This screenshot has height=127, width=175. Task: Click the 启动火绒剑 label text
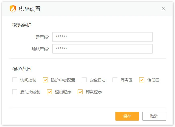point(30,92)
